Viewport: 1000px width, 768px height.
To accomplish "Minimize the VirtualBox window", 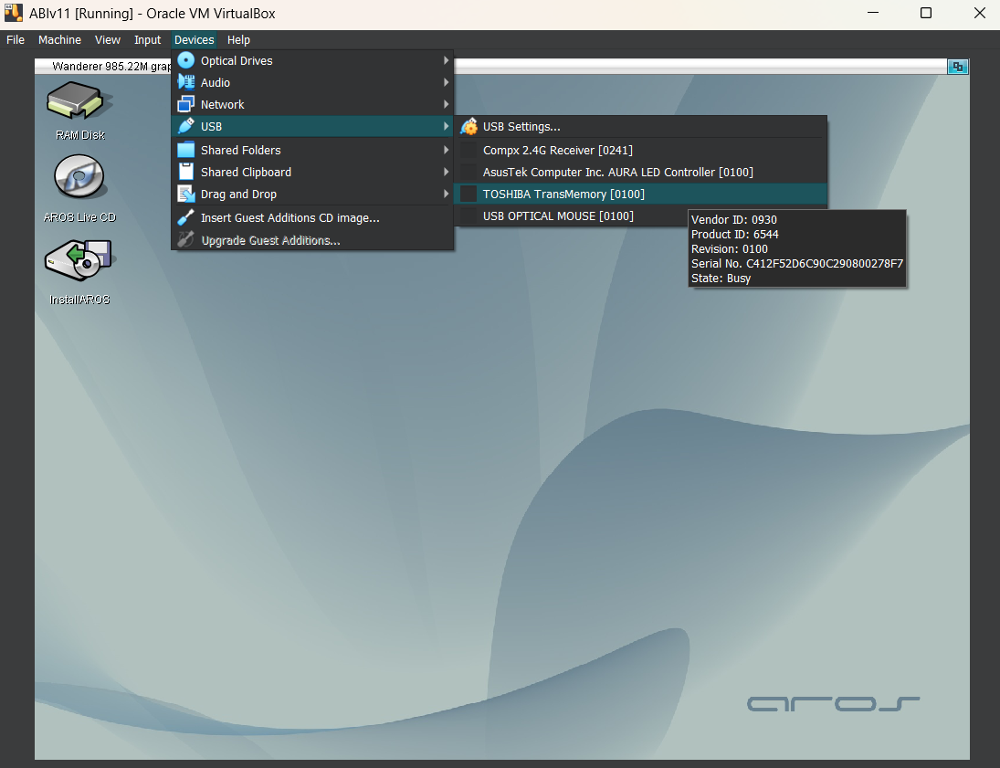I will tap(873, 13).
